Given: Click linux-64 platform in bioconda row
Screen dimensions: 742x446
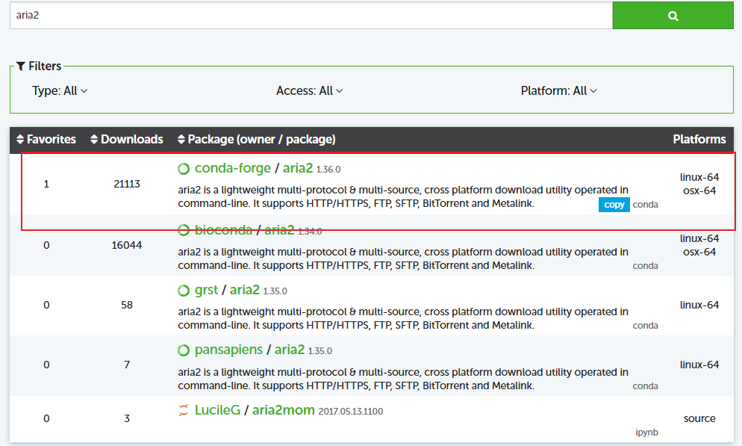Looking at the screenshot, I should pyautogui.click(x=699, y=238).
